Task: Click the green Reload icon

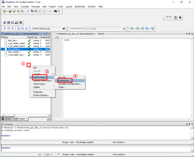Action: coord(18,11)
